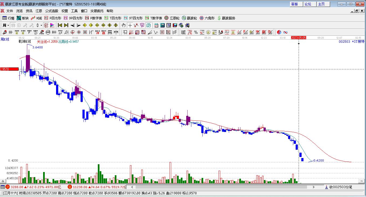Open the 江恩轮 (Gann wheel) tool
This screenshot has height=197, width=366.
click(172, 18)
